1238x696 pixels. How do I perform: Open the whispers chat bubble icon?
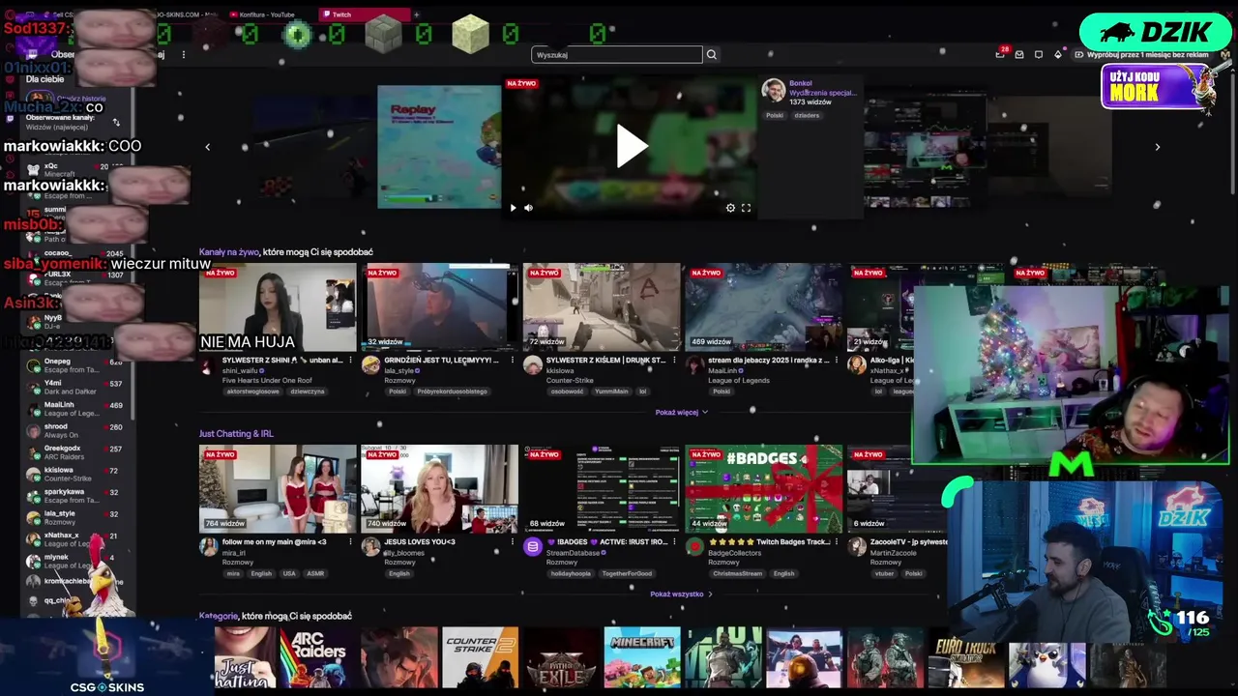[1039, 55]
